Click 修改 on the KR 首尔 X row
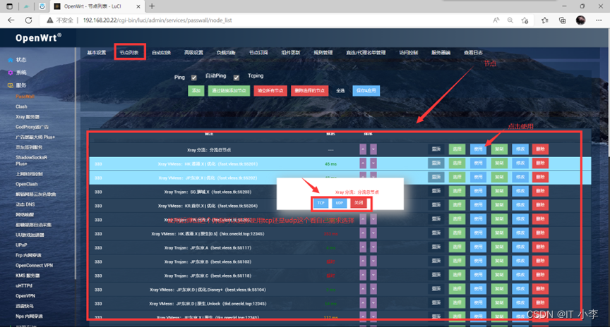Screen dimensions: 610x327 click(x=520, y=205)
